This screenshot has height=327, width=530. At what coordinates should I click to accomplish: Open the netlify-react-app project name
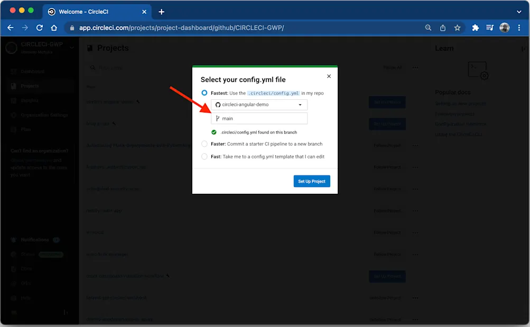point(104,211)
